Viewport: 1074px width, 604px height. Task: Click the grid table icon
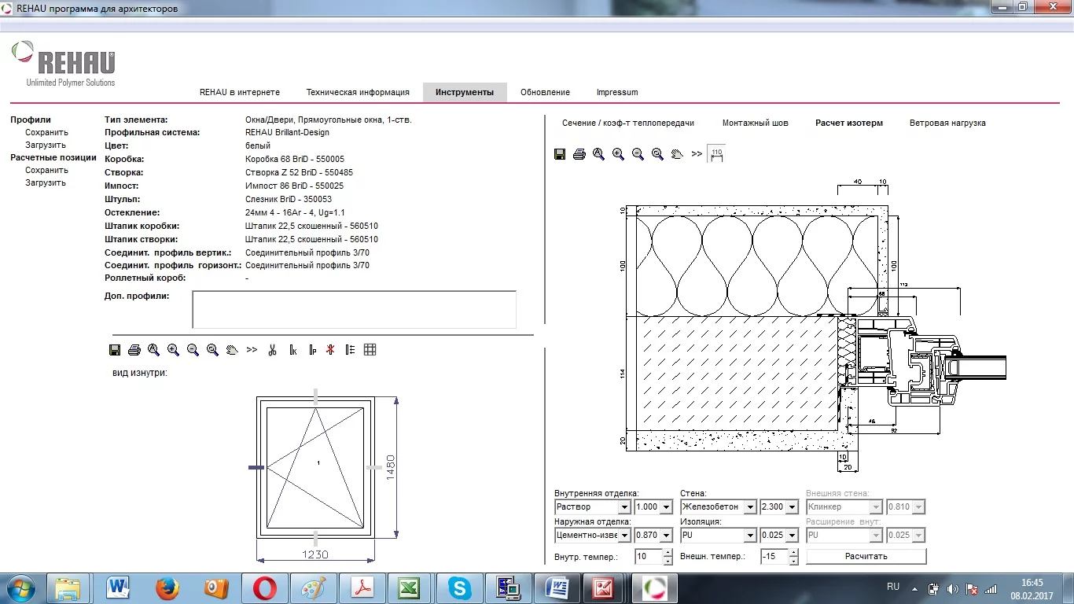click(x=370, y=349)
